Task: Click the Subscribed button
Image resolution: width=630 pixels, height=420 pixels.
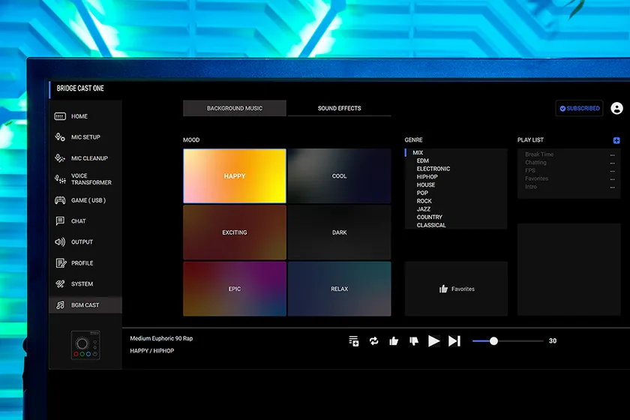Action: point(579,109)
